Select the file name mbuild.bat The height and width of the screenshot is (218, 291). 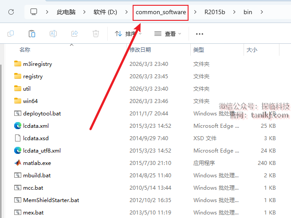(x=37, y=176)
